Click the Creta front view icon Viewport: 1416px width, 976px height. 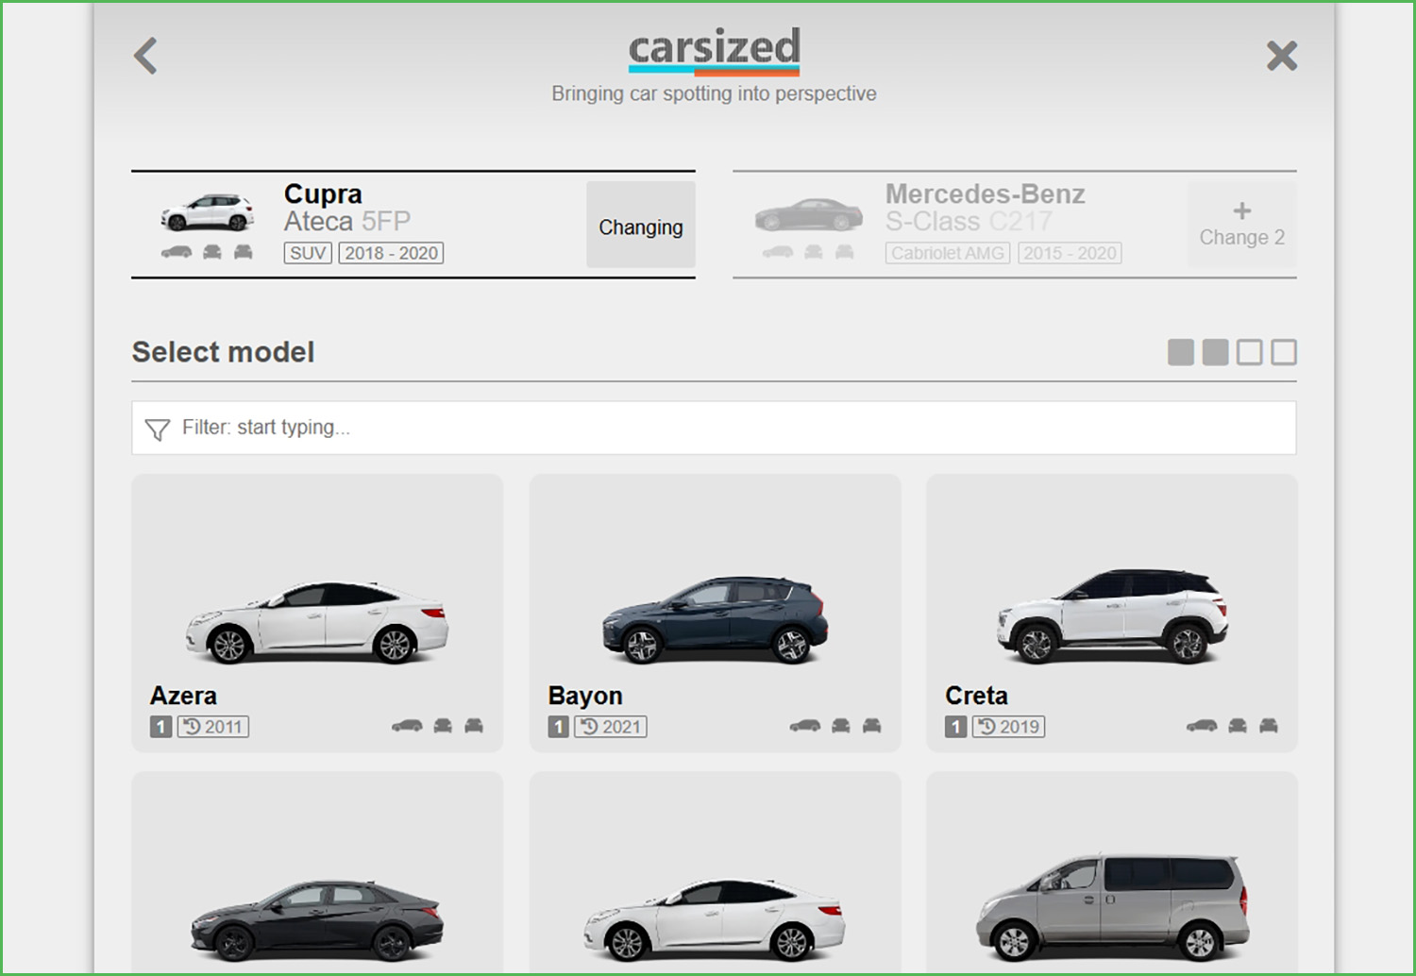[1238, 726]
